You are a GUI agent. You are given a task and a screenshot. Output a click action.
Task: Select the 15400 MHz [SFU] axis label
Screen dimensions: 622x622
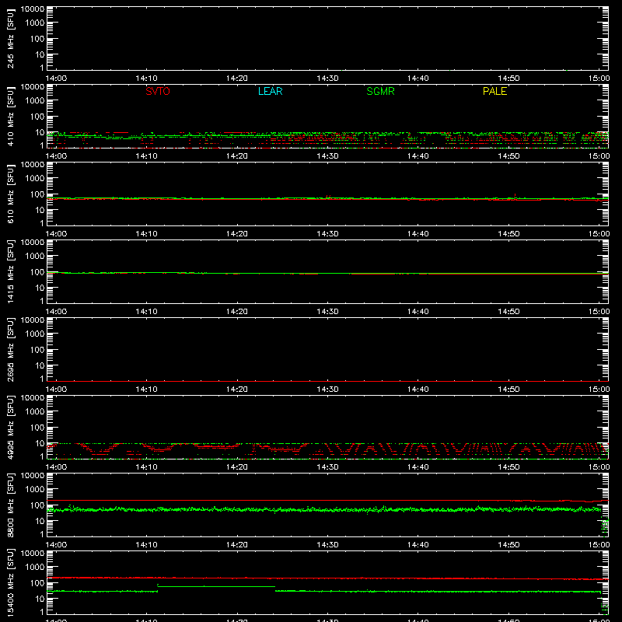(10, 582)
